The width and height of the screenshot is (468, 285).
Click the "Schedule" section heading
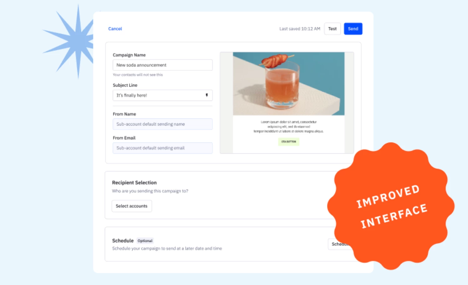click(x=123, y=241)
